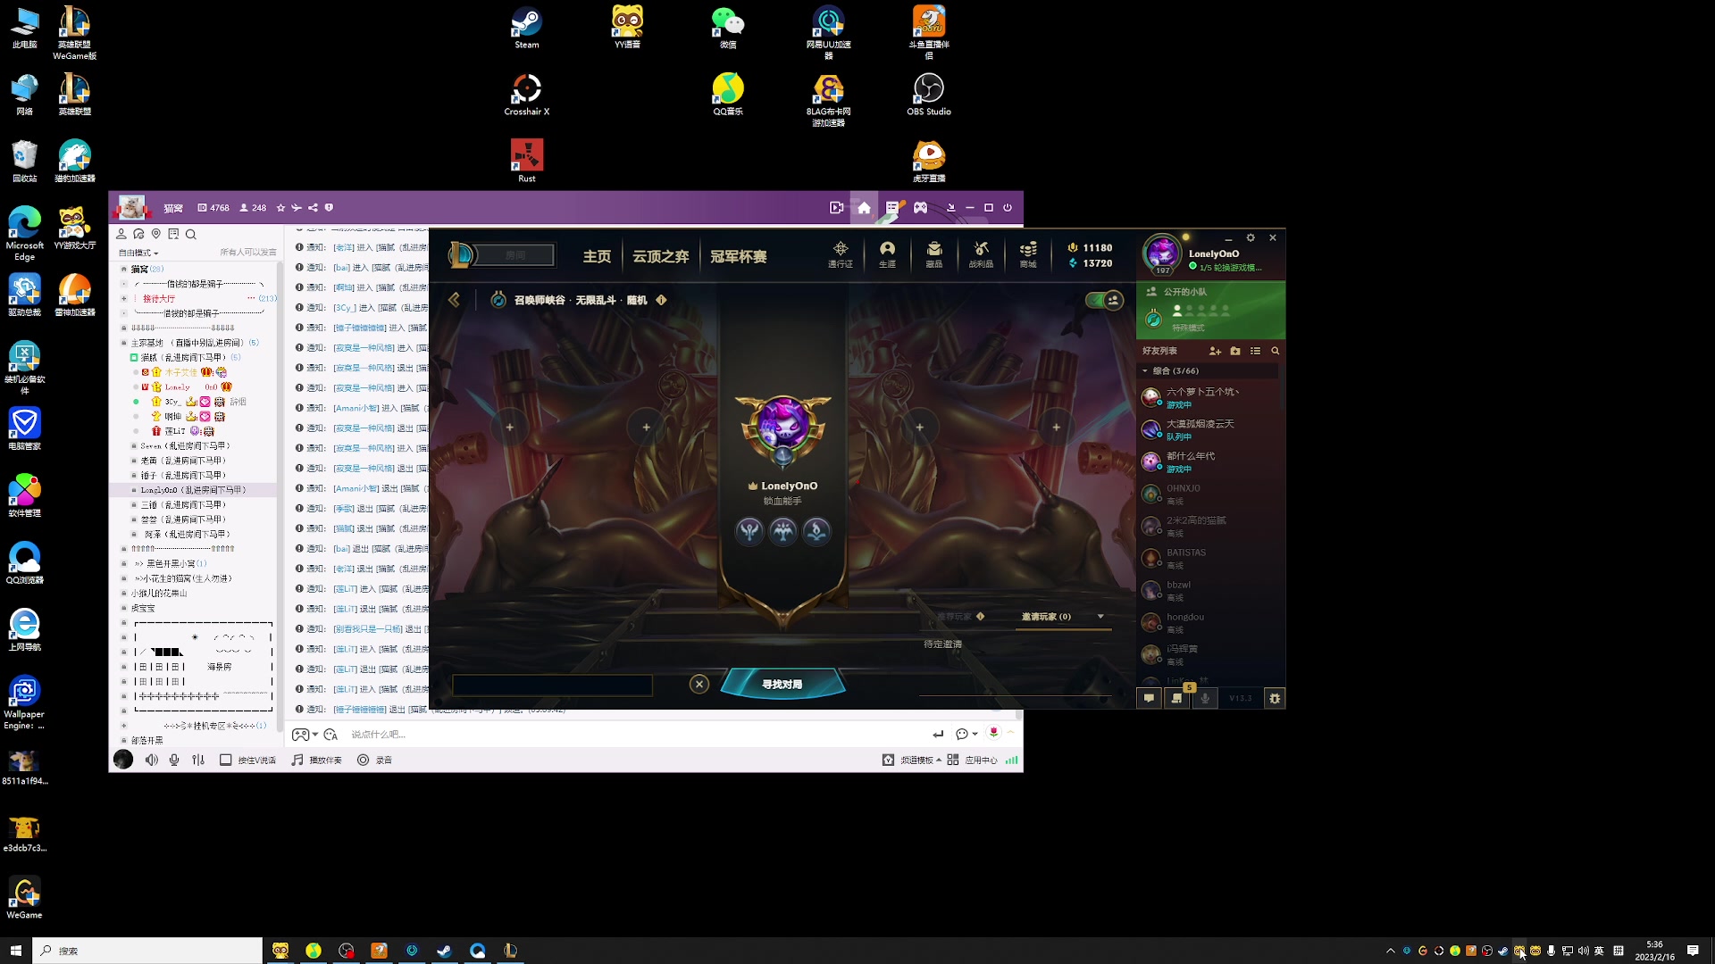This screenshot has width=1715, height=964.
Task: Open 邀请玩家 (0) dropdown arrow
Action: (x=1100, y=616)
